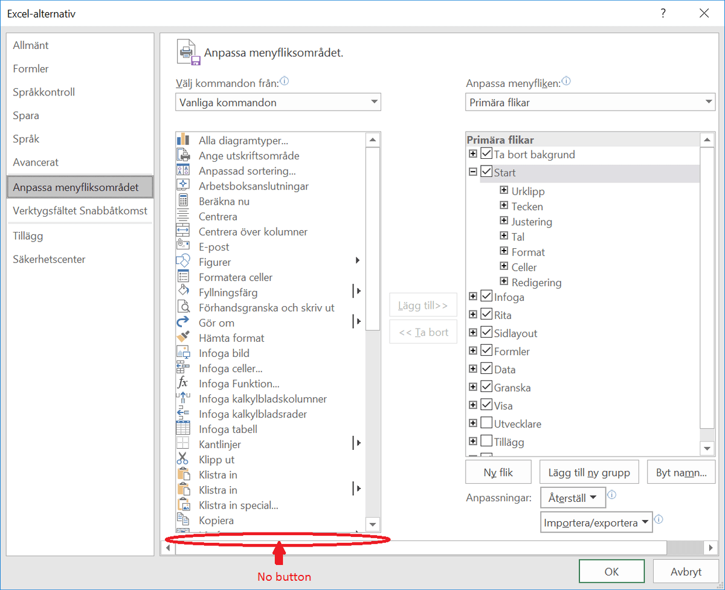The width and height of the screenshot is (725, 590).
Task: Click the Beräkna nu calculator icon
Action: pos(183,201)
